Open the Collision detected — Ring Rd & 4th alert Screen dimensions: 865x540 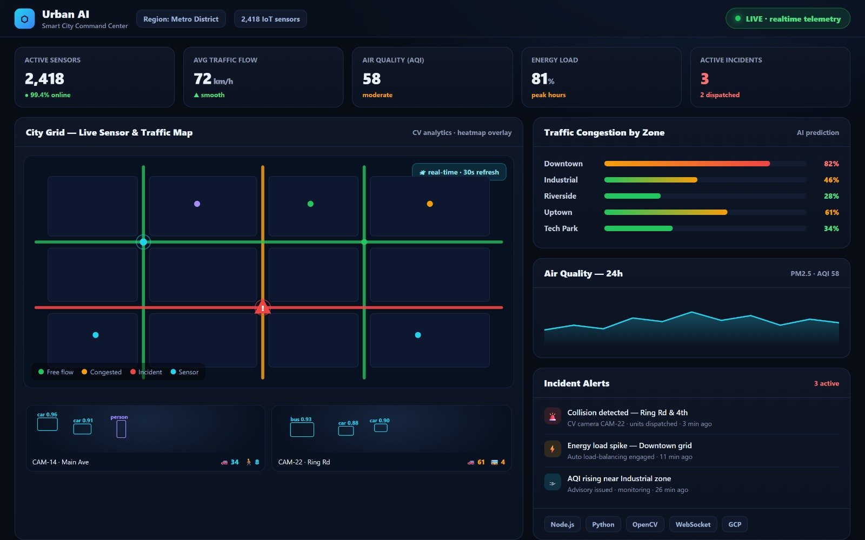tap(691, 417)
